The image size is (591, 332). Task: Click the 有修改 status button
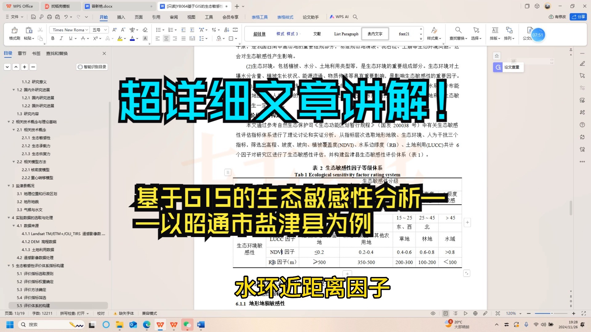[x=557, y=17]
